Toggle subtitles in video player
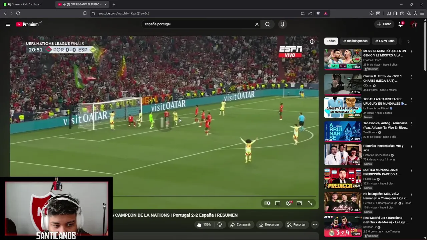This screenshot has height=240, width=427. coord(278,203)
